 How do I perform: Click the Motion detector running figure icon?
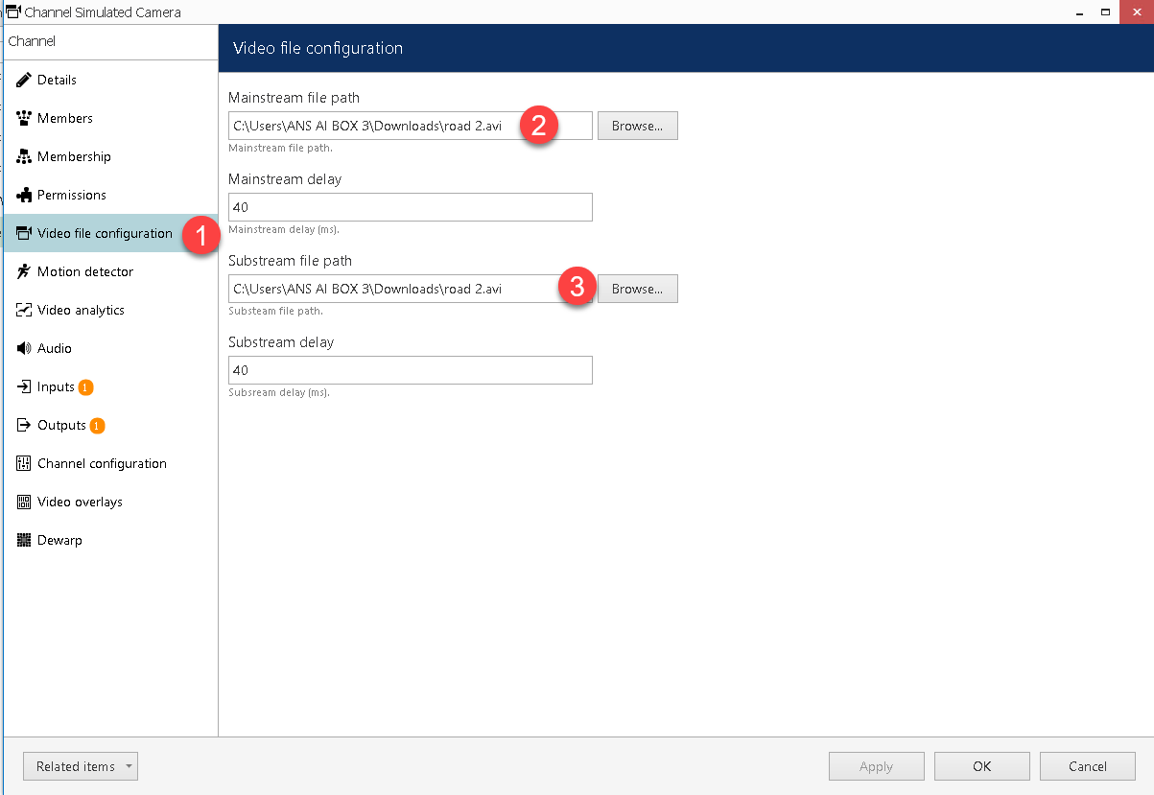[x=24, y=271]
